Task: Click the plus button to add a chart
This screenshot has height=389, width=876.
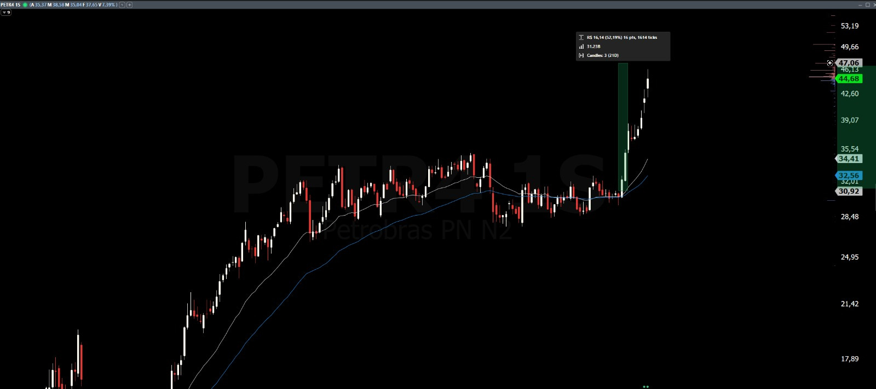Action: pyautogui.click(x=129, y=4)
